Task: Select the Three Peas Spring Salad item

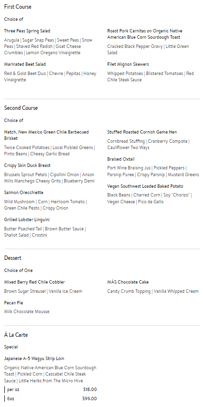Action: (27, 31)
